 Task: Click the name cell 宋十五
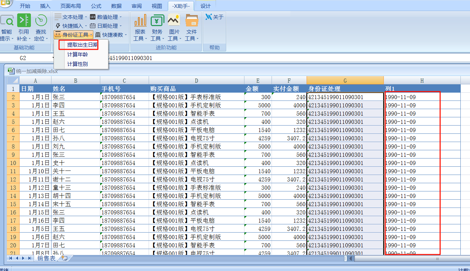[x=76, y=204]
